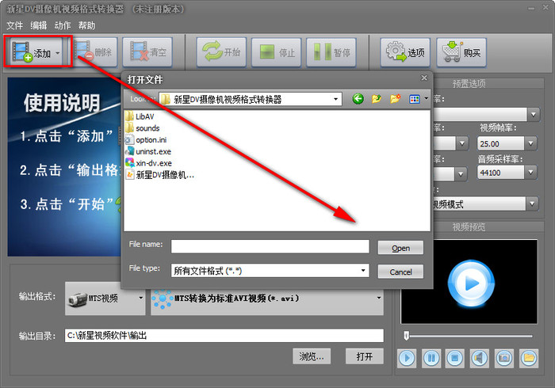The width and height of the screenshot is (555, 388).
Task: Click the small play control icon
Action: tap(407, 359)
